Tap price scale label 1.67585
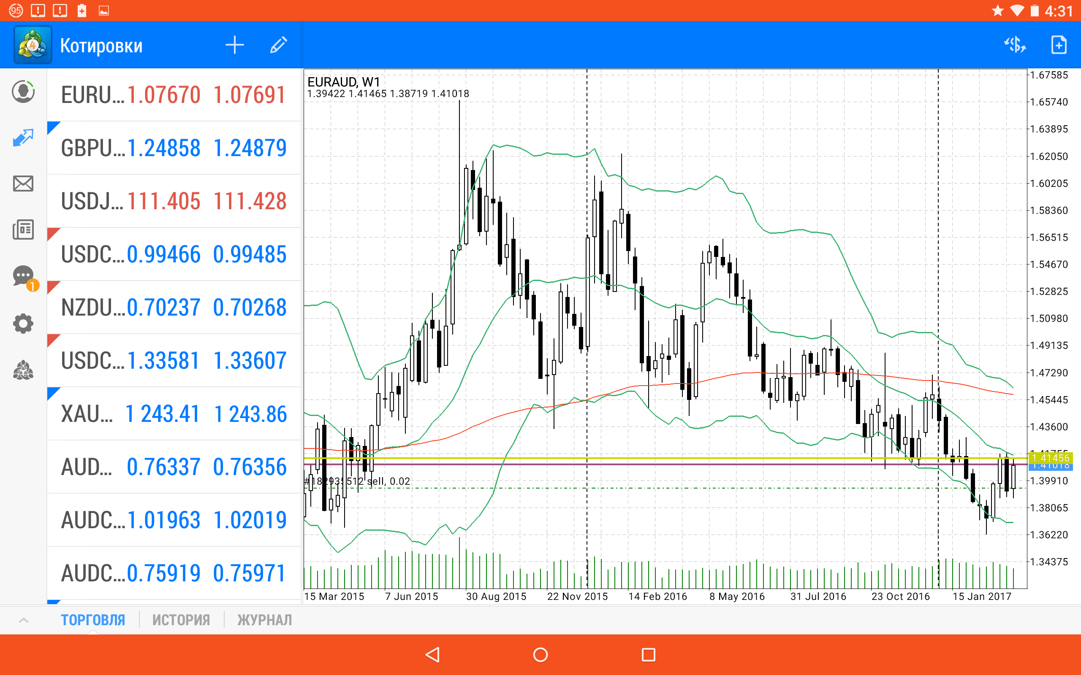Screen dimensions: 1081x675 coord(1049,75)
